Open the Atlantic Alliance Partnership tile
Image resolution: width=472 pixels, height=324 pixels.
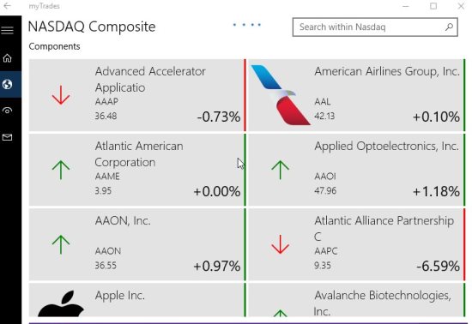point(357,244)
